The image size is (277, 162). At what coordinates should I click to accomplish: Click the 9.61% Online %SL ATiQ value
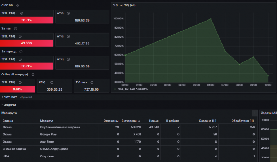(x=17, y=89)
